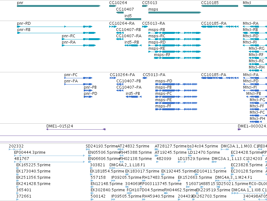Click protein pnr-PD
This screenshot has height=201, width=267.
click(x=88, y=97)
